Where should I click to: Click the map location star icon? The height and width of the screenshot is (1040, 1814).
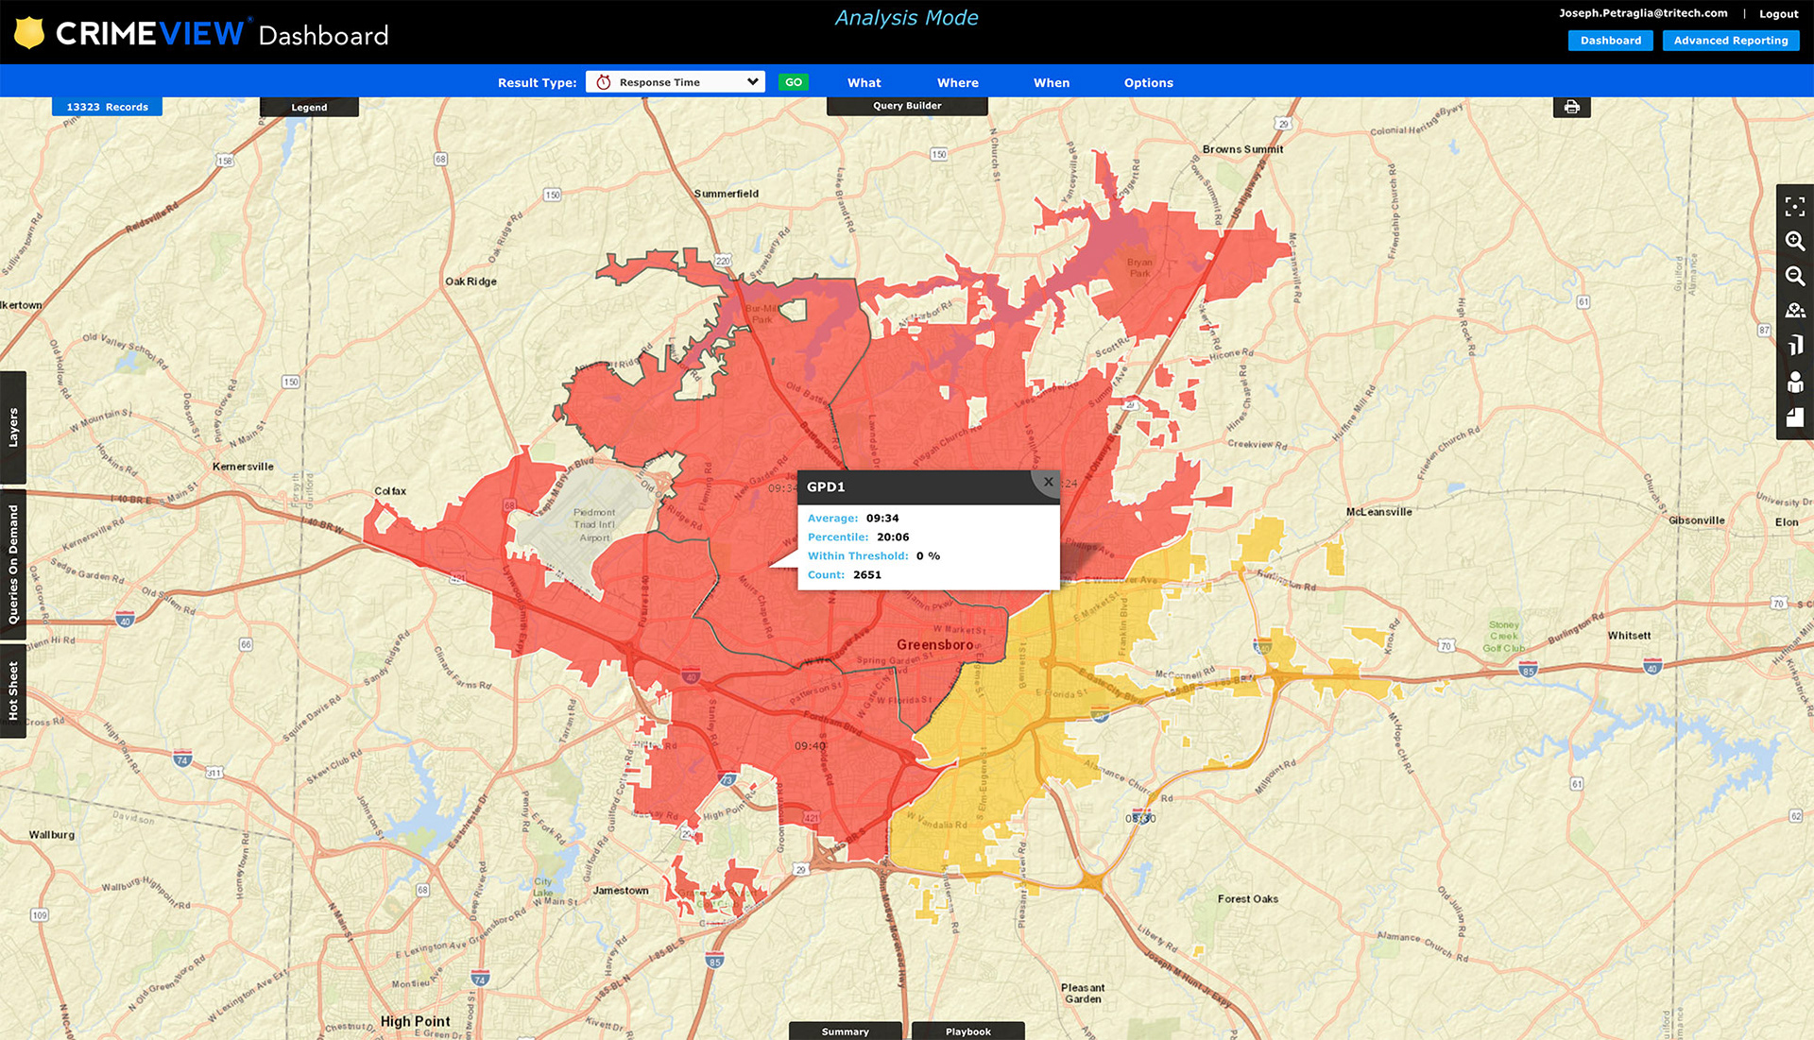coord(1794,311)
